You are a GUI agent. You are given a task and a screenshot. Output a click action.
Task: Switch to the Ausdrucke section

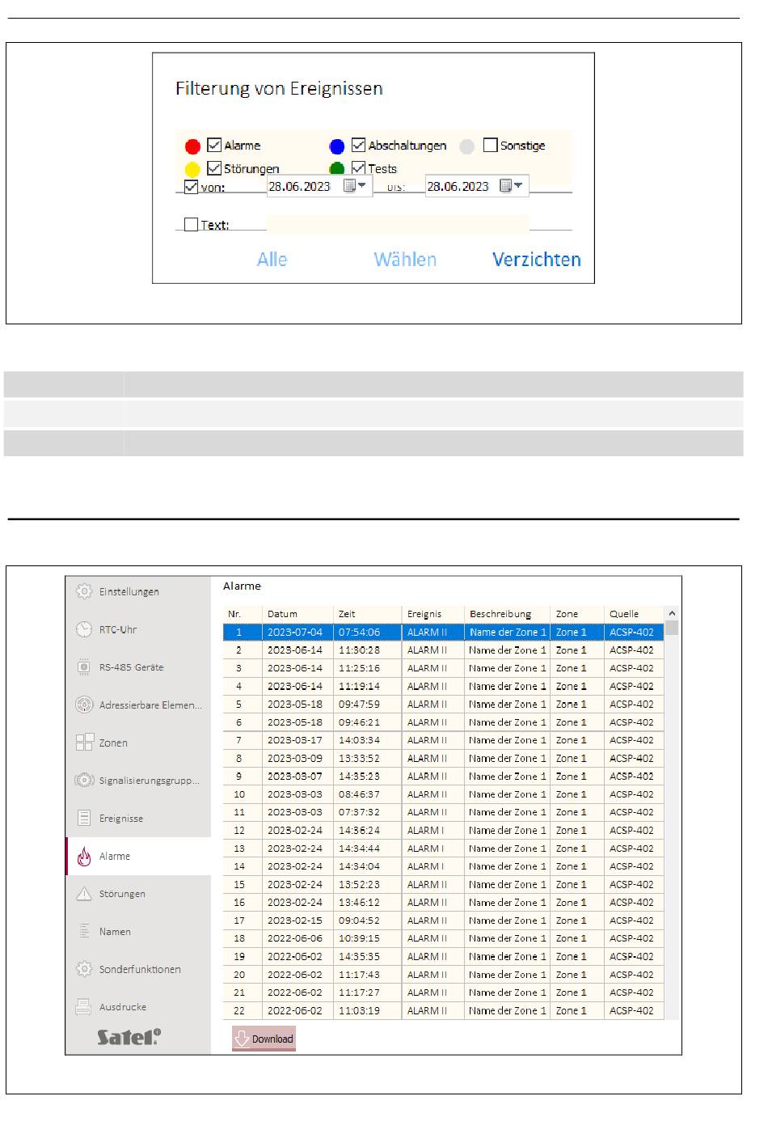(138, 1007)
